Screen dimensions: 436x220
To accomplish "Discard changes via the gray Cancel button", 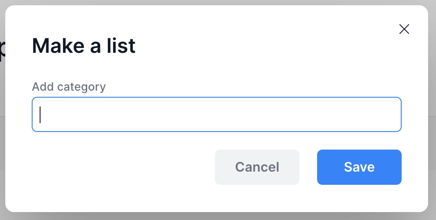I will coord(257,167).
